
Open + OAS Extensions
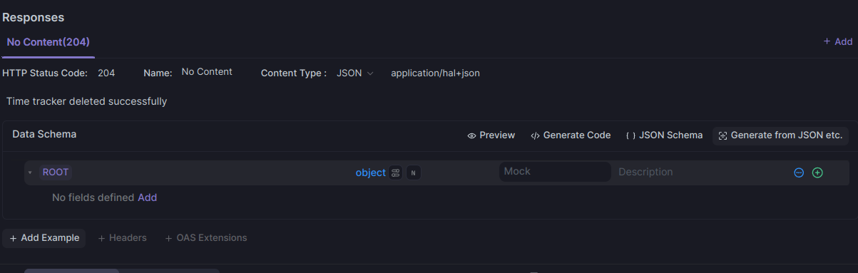click(x=205, y=238)
